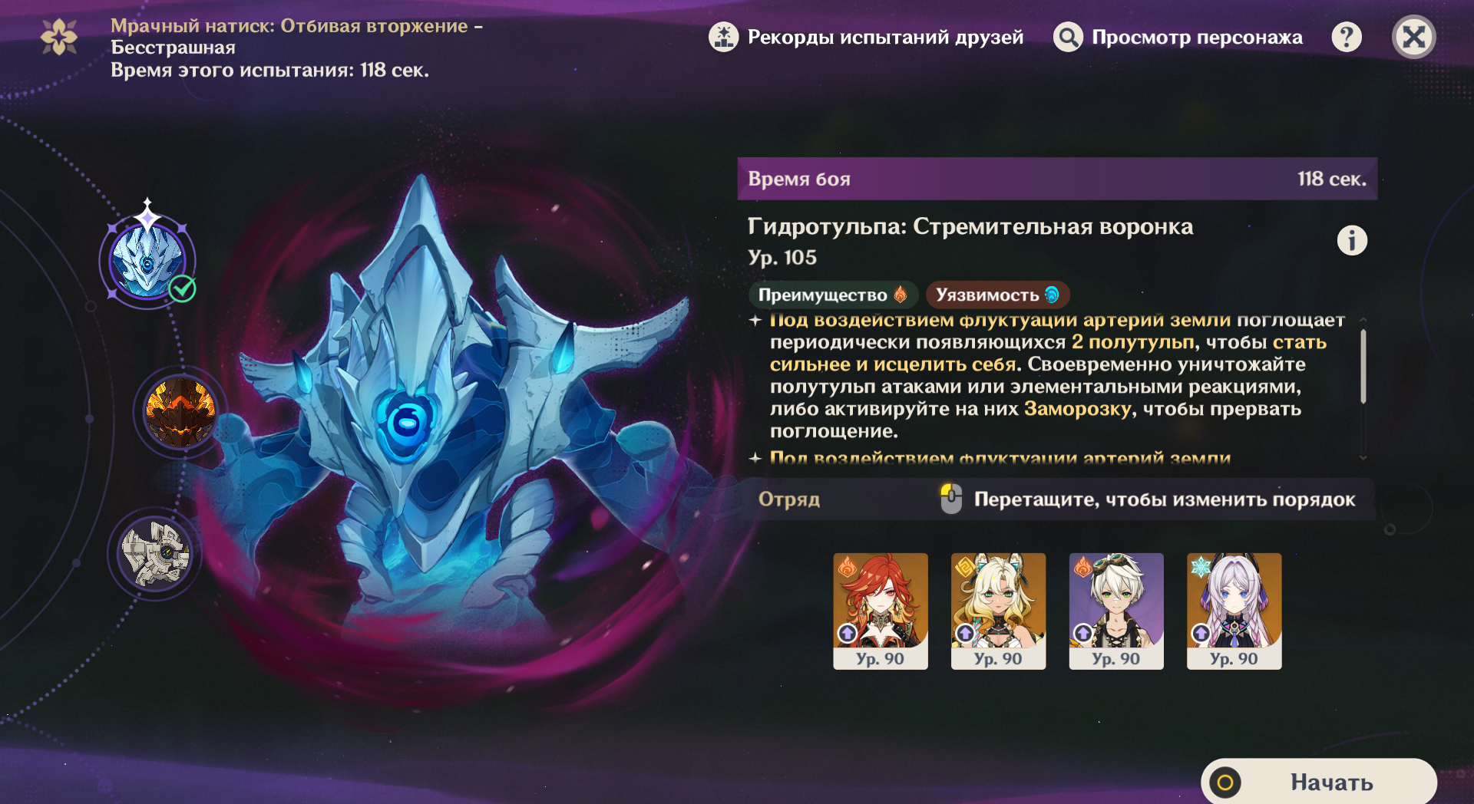Image resolution: width=1474 pixels, height=804 pixels.
Task: Open the Просмотр персонажа magnifier icon
Action: coord(1068,37)
